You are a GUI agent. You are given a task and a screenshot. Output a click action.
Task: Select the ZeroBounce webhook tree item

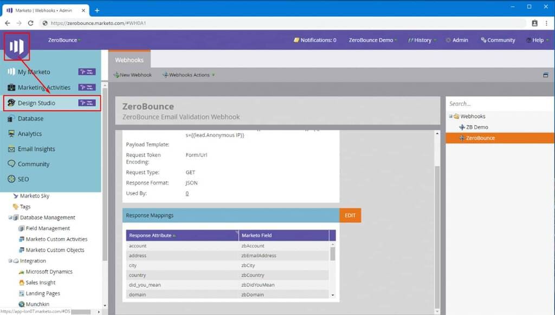pyautogui.click(x=499, y=138)
